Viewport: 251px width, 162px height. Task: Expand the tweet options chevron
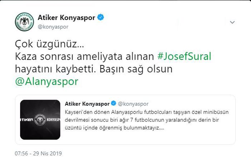click(x=232, y=22)
